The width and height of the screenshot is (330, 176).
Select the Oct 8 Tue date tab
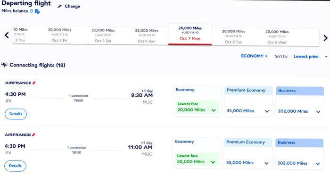233,37
